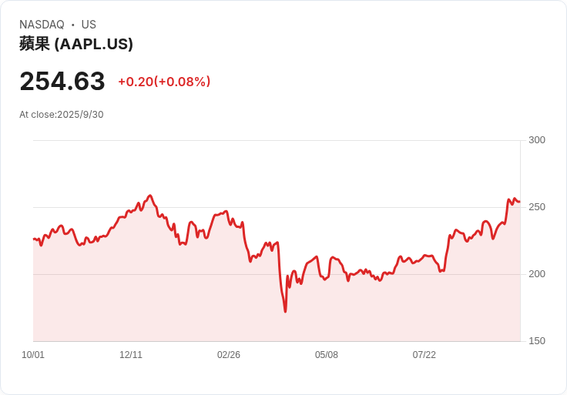Click the 200 price axis label

pyautogui.click(x=537, y=274)
